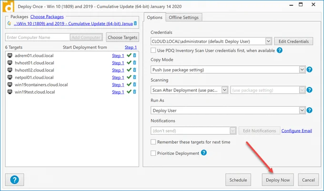324x191 pixels.
Task: Click help icon next to PDQ Inventory credentials
Action: [280, 50]
